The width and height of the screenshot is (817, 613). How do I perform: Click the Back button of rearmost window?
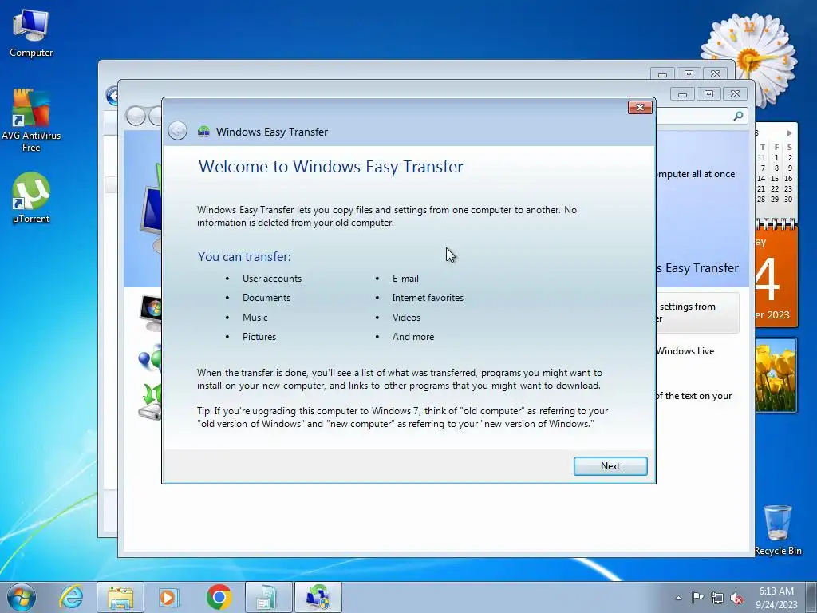coord(112,96)
